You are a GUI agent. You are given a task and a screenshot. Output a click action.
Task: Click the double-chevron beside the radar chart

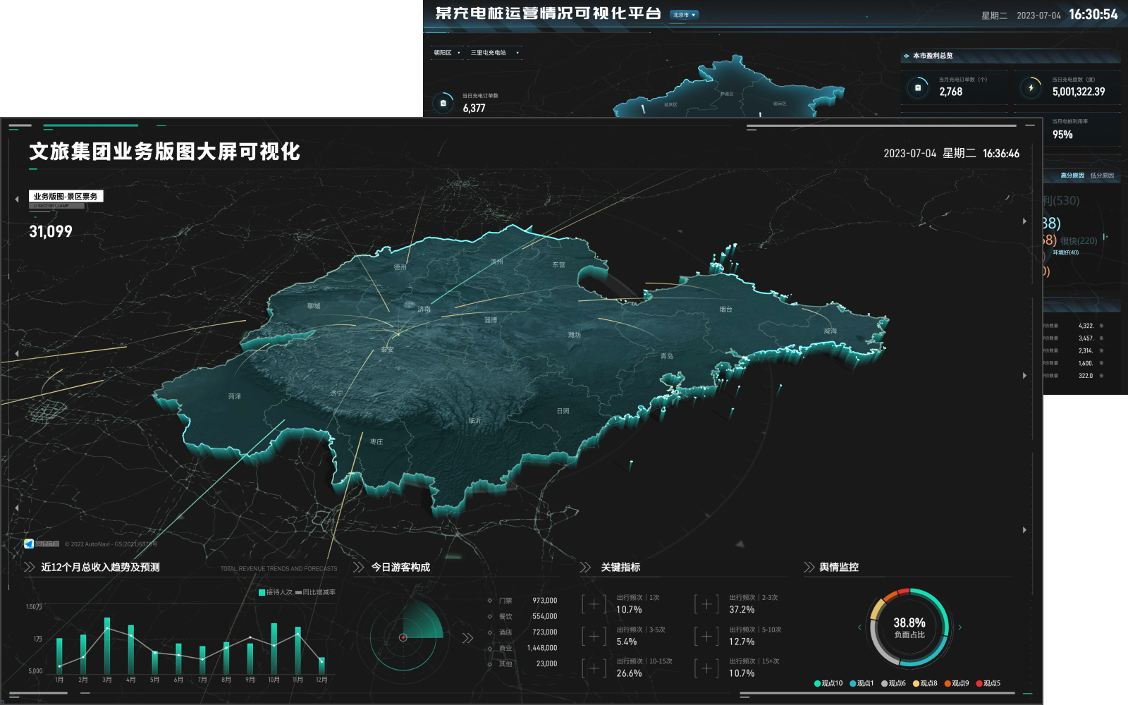(x=467, y=638)
